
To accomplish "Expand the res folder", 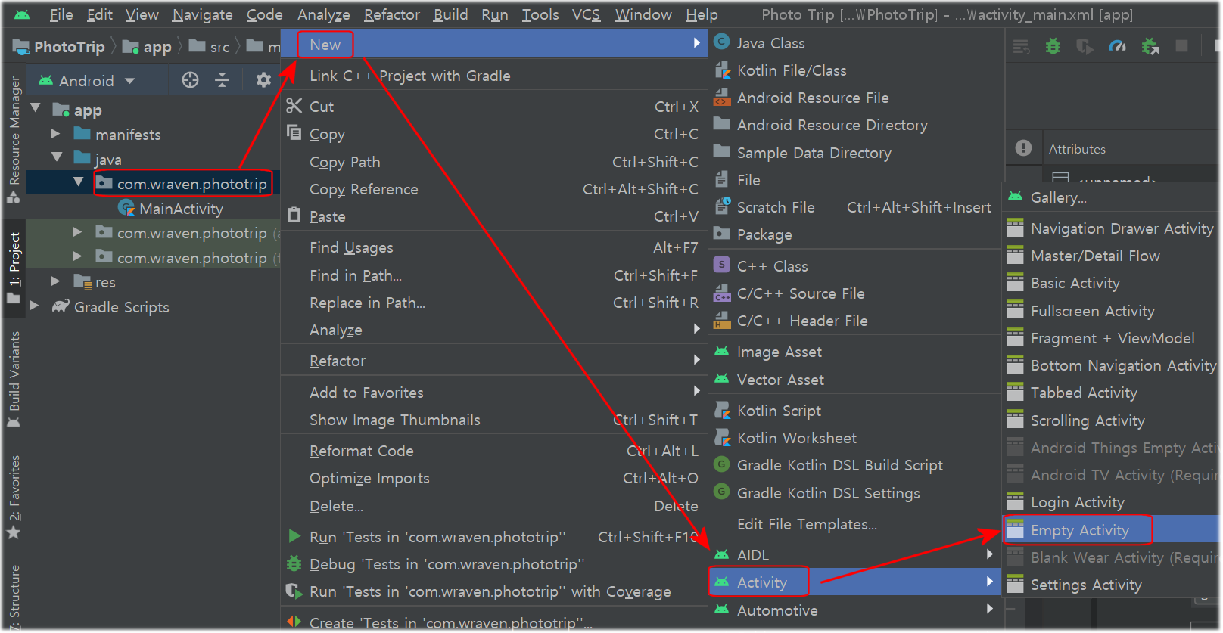I will [x=55, y=281].
